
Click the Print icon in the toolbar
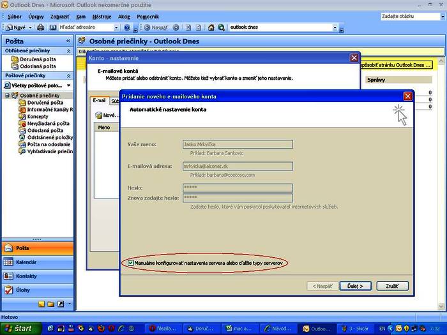[x=41, y=27]
